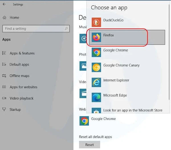Open the Home icon in sidebar
171x150 pixels.
(x=5, y=17)
